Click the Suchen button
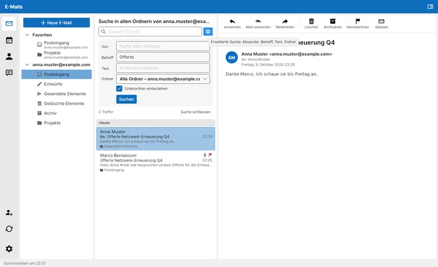 click(127, 100)
